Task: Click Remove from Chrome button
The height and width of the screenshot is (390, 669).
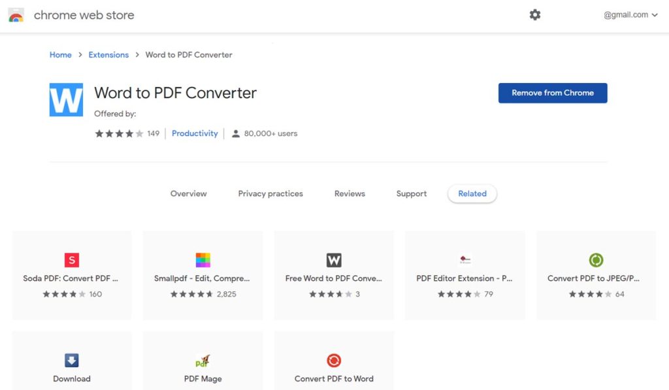Action: pyautogui.click(x=553, y=93)
